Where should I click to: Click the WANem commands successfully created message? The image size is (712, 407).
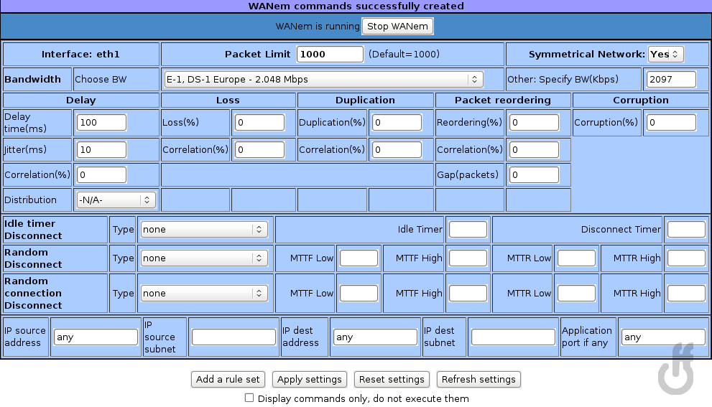pyautogui.click(x=356, y=6)
